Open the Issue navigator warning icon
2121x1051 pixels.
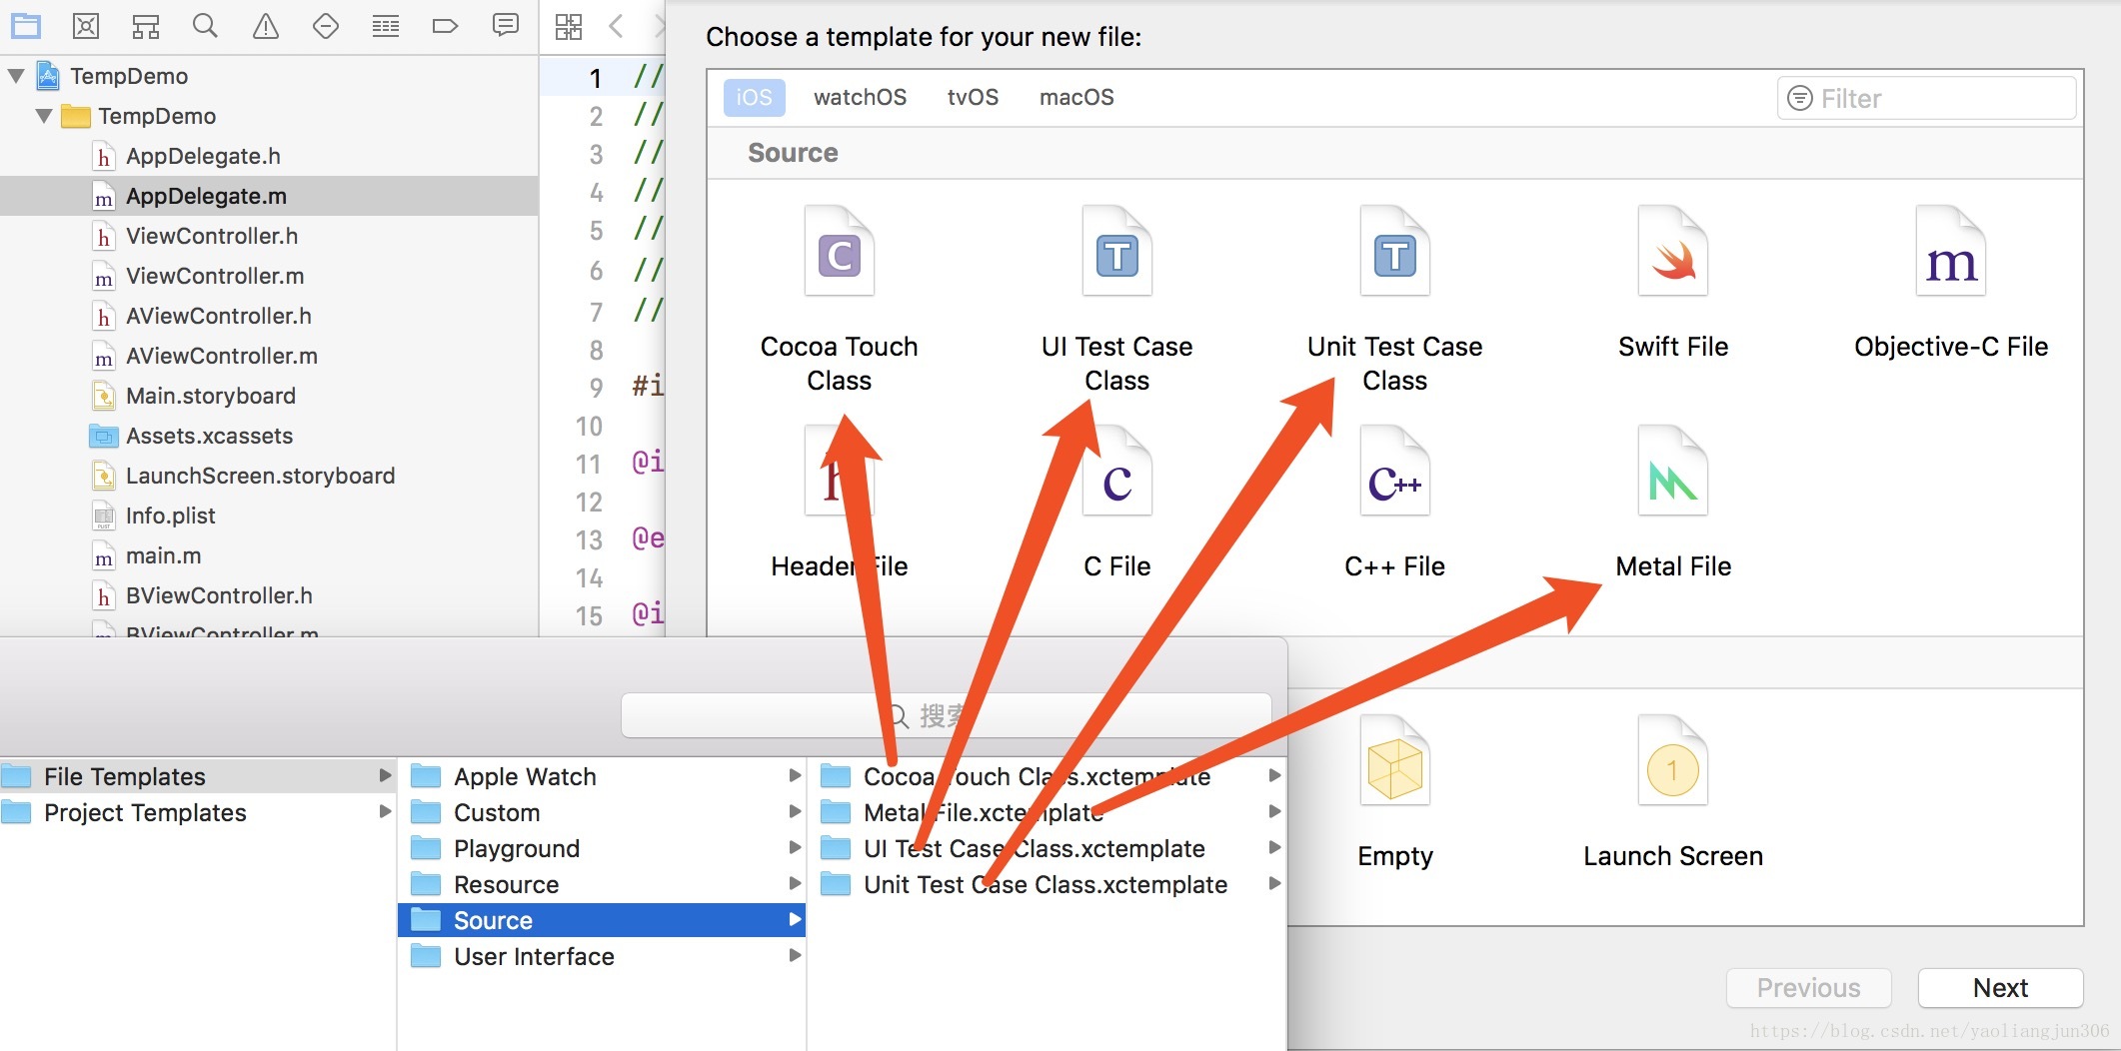265,26
